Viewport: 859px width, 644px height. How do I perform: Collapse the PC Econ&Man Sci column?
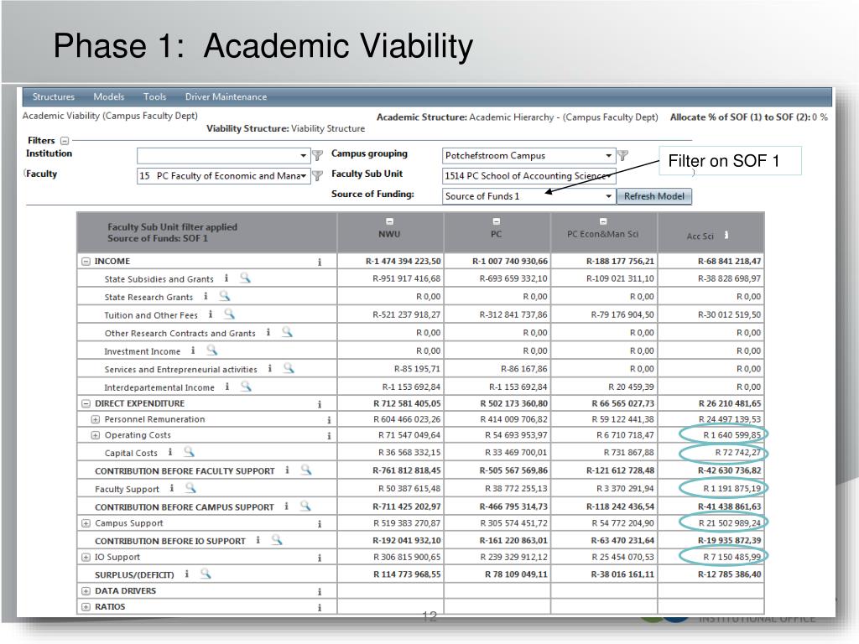(x=603, y=221)
